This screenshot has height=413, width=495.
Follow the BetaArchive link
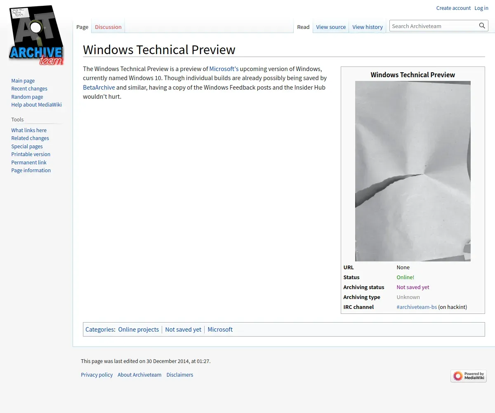click(x=99, y=87)
